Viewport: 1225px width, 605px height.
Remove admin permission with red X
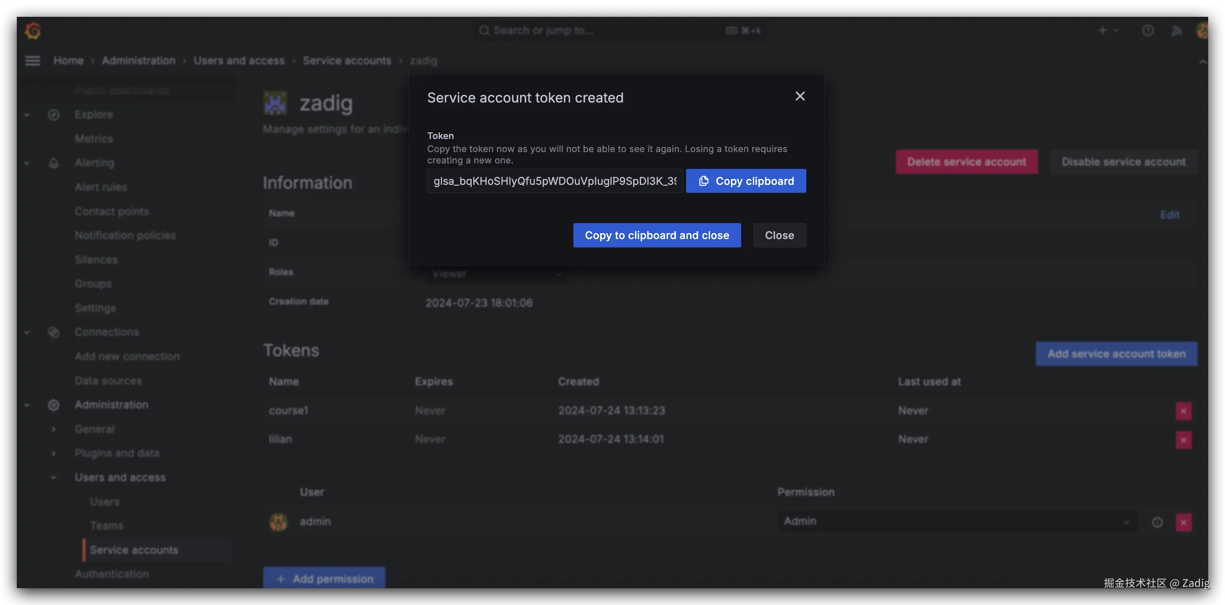click(x=1183, y=522)
